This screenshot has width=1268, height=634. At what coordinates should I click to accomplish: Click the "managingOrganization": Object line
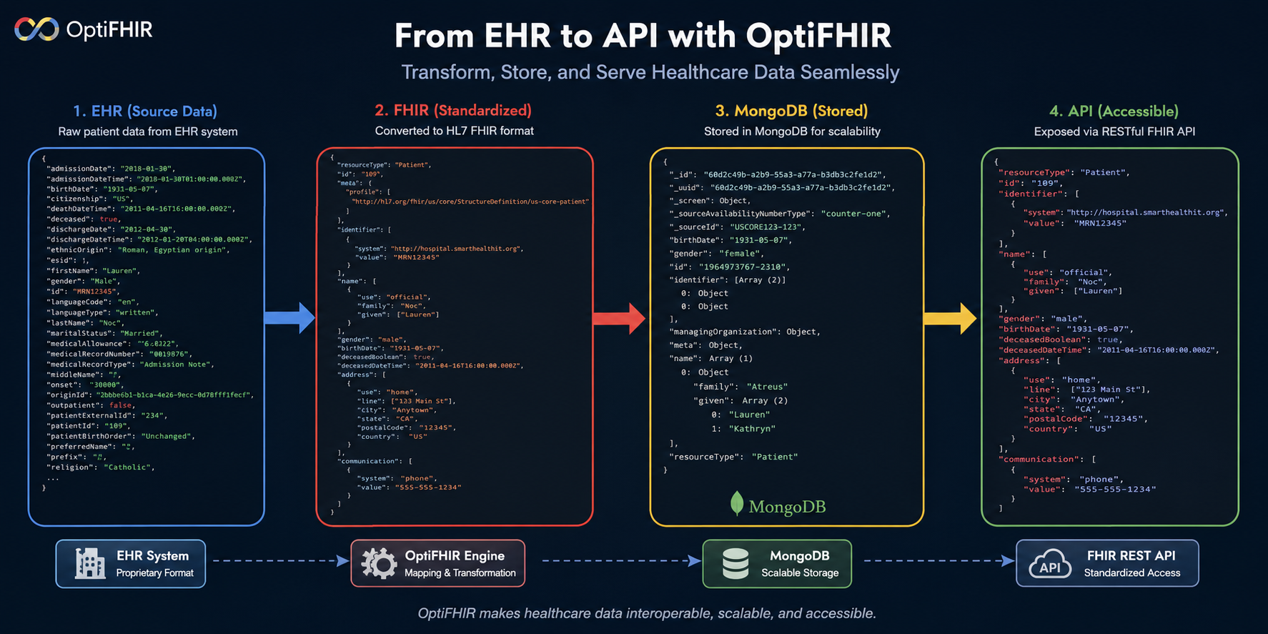point(745,332)
